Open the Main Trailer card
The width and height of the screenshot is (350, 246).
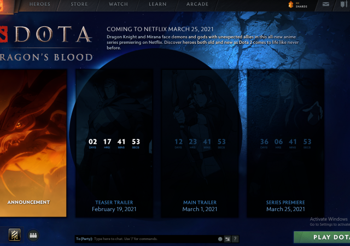pos(200,142)
